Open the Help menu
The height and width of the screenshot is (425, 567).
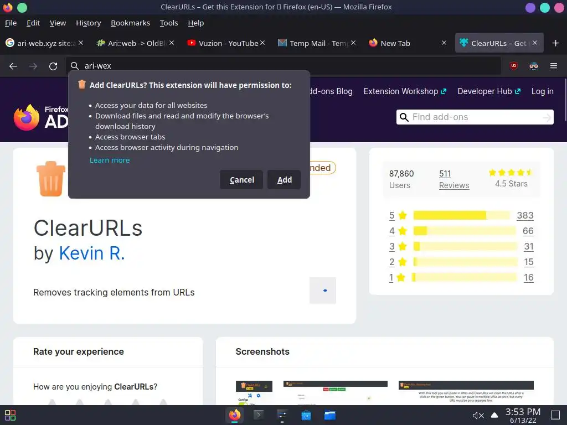pos(196,23)
